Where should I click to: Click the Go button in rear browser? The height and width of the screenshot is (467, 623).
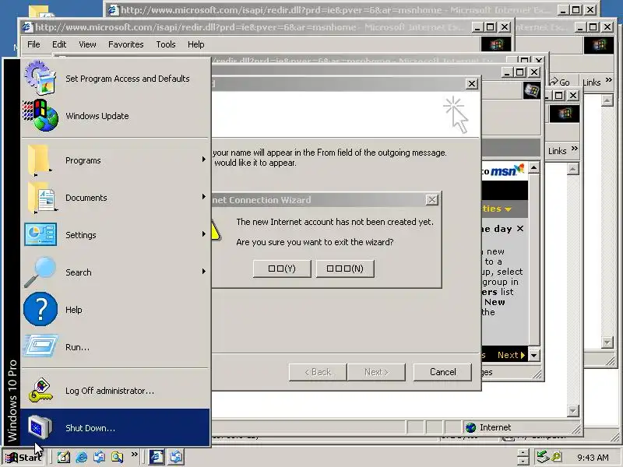coord(559,82)
